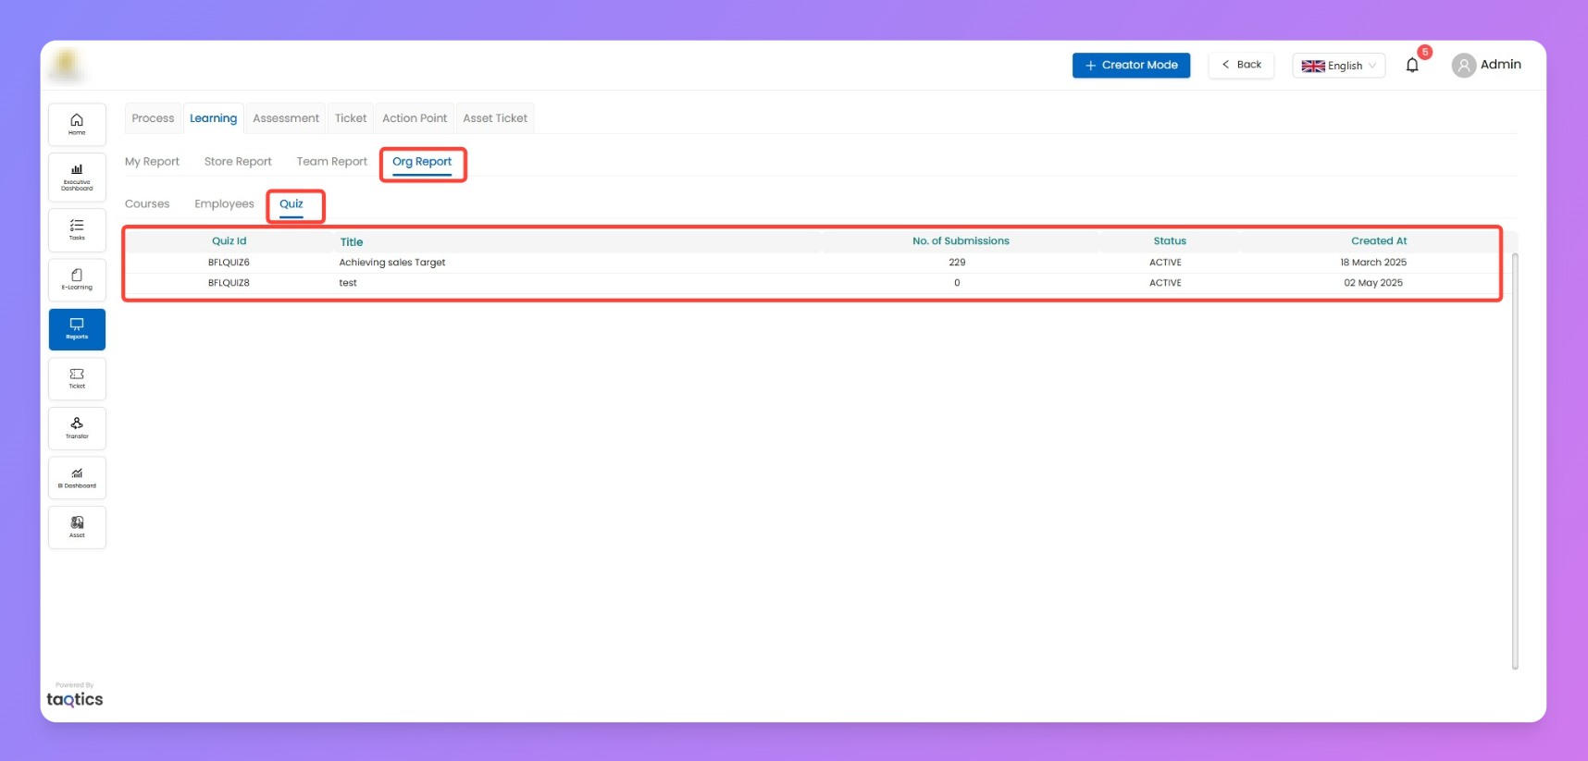This screenshot has width=1588, height=761.
Task: Switch to the Process tab
Action: [x=153, y=118]
